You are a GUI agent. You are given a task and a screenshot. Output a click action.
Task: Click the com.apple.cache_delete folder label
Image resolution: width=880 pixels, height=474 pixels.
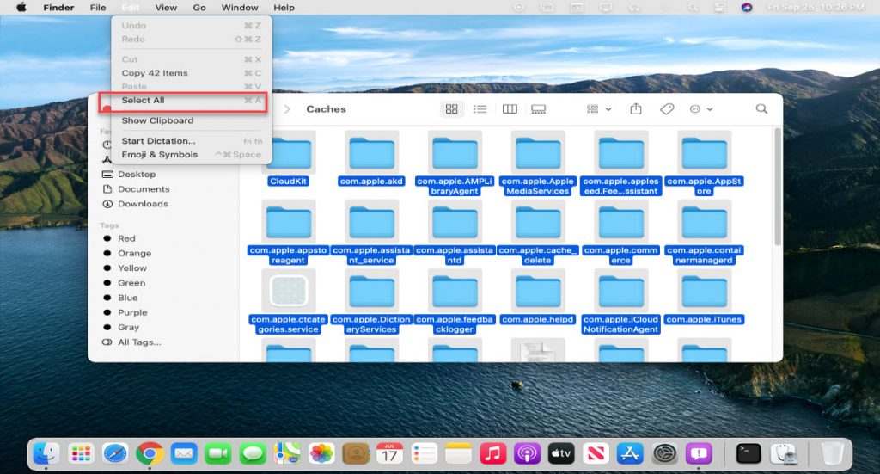(538, 255)
